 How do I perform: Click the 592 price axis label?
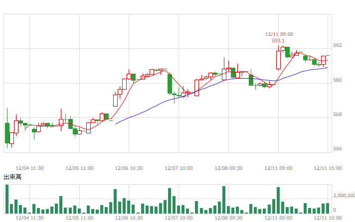(338, 45)
